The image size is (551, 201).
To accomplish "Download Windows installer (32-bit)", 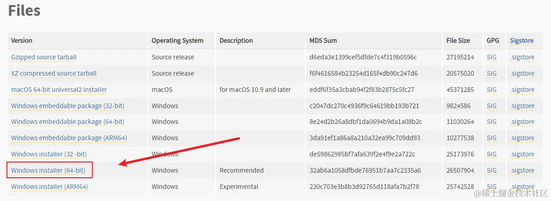I will 49,154.
